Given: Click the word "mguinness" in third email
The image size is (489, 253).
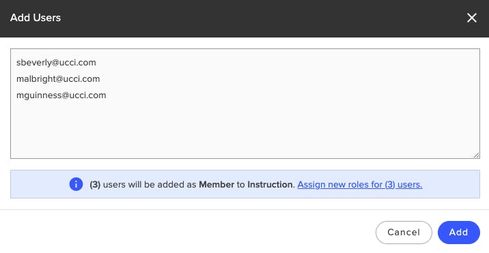Looking at the screenshot, I should pyautogui.click(x=39, y=95).
